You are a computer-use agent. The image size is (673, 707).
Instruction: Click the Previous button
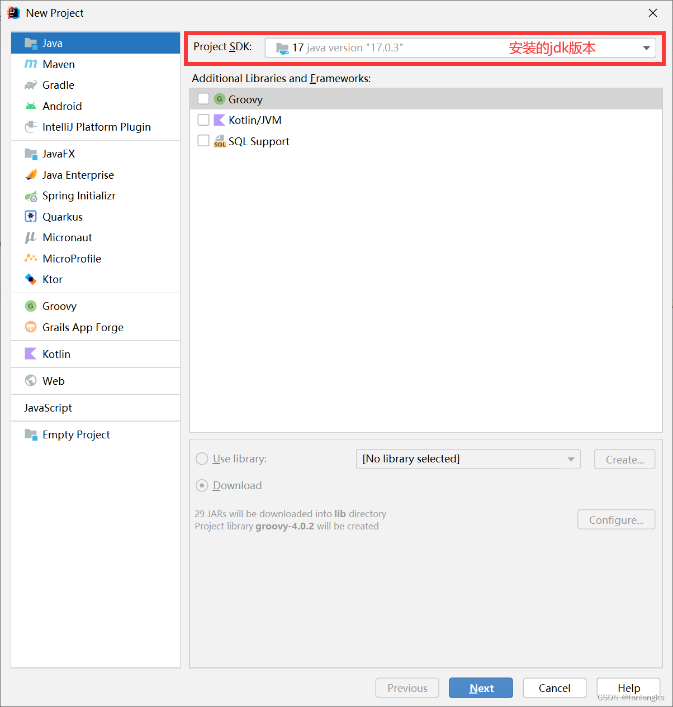[407, 688]
